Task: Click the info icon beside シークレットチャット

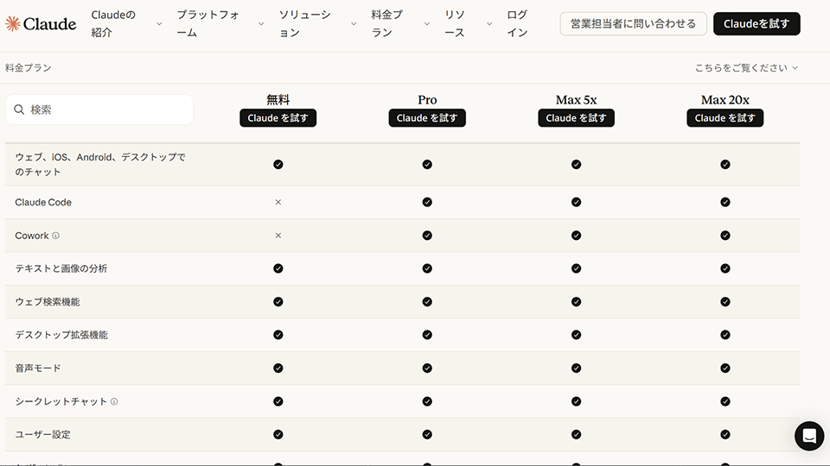Action: (114, 401)
